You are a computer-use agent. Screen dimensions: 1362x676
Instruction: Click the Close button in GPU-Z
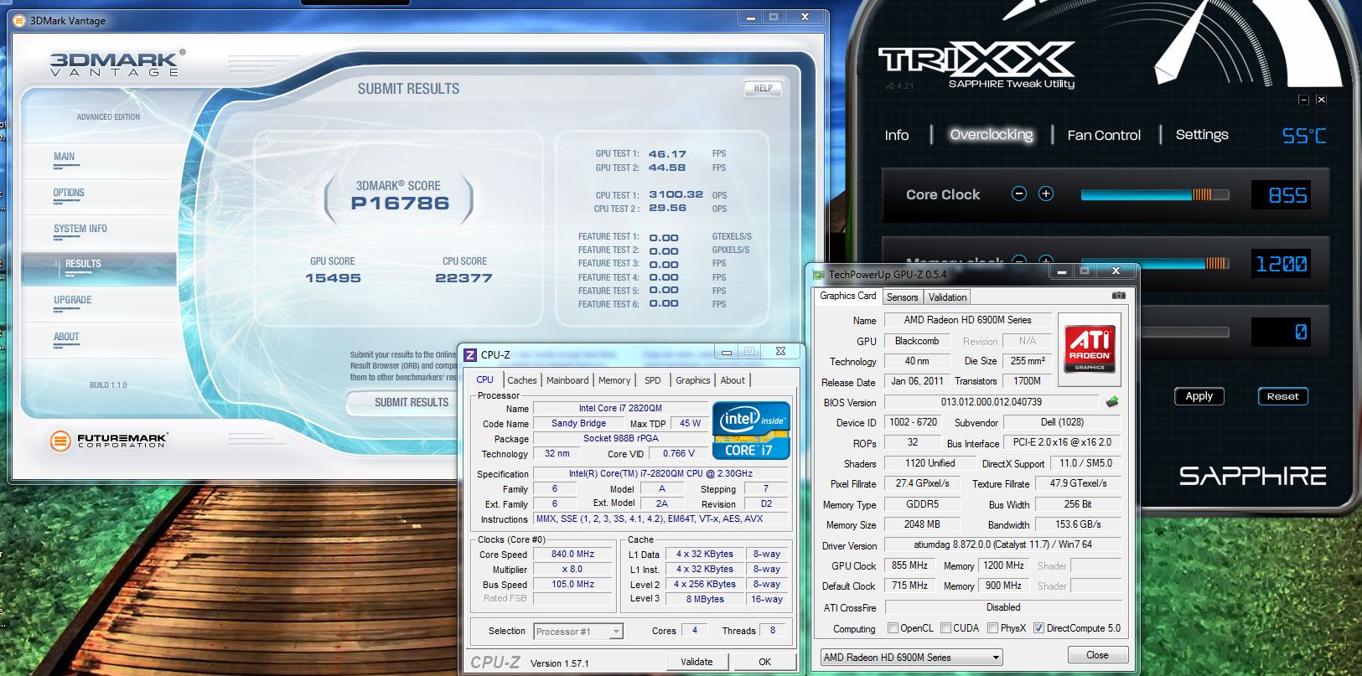tap(1097, 655)
